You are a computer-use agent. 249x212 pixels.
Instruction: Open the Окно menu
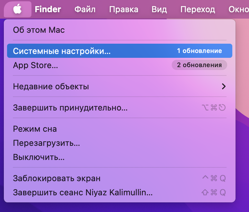point(239,9)
